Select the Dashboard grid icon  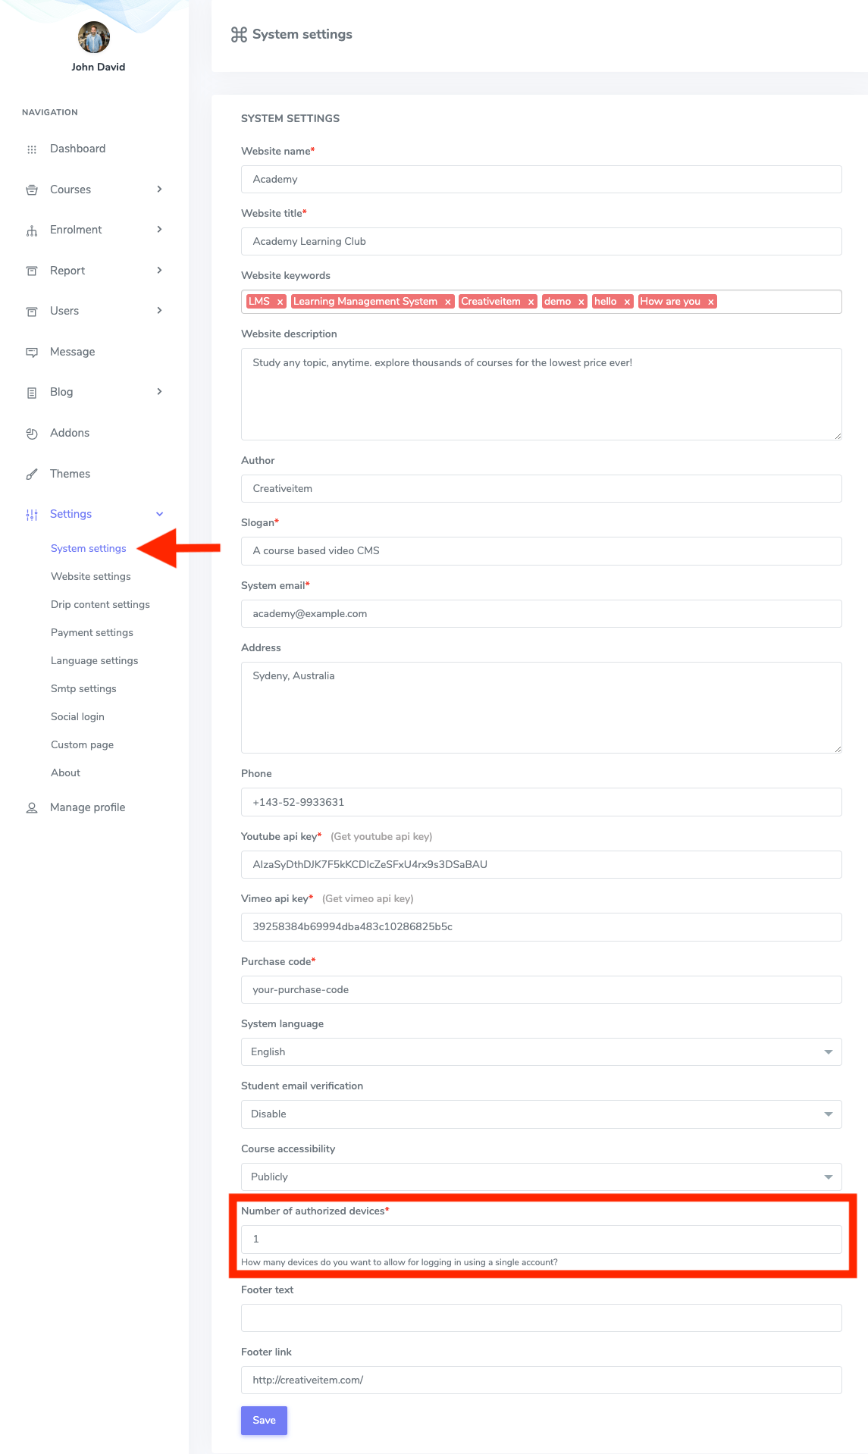pyautogui.click(x=32, y=149)
